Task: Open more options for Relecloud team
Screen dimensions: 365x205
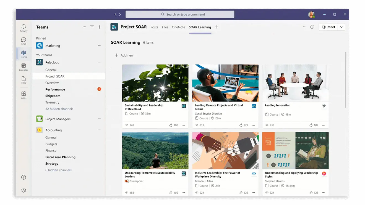Action: (x=99, y=62)
